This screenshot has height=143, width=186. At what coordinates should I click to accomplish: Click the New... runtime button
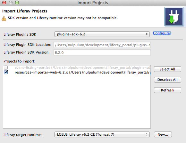pyautogui.click(x=163, y=134)
